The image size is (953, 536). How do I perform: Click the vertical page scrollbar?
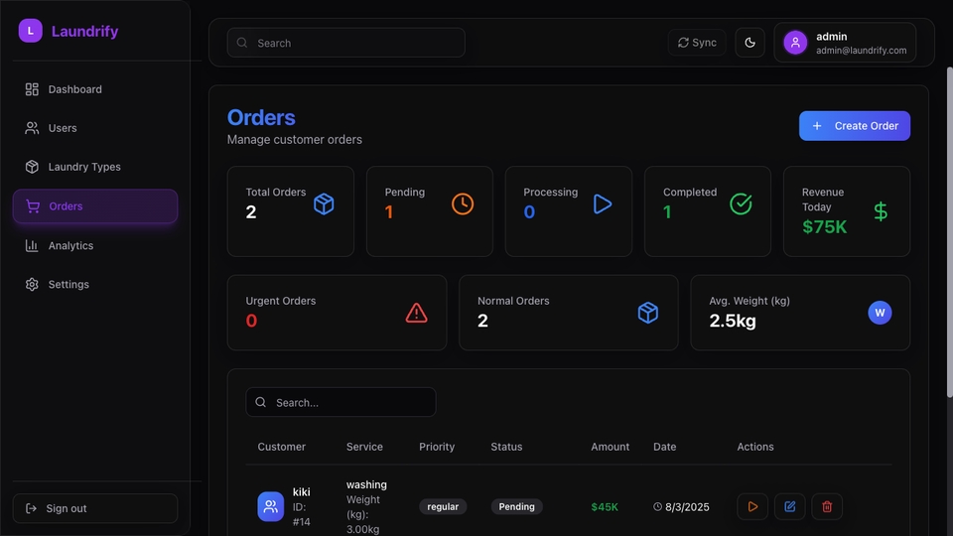(x=949, y=232)
